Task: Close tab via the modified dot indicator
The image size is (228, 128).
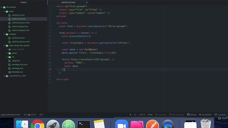Action: (87, 2)
